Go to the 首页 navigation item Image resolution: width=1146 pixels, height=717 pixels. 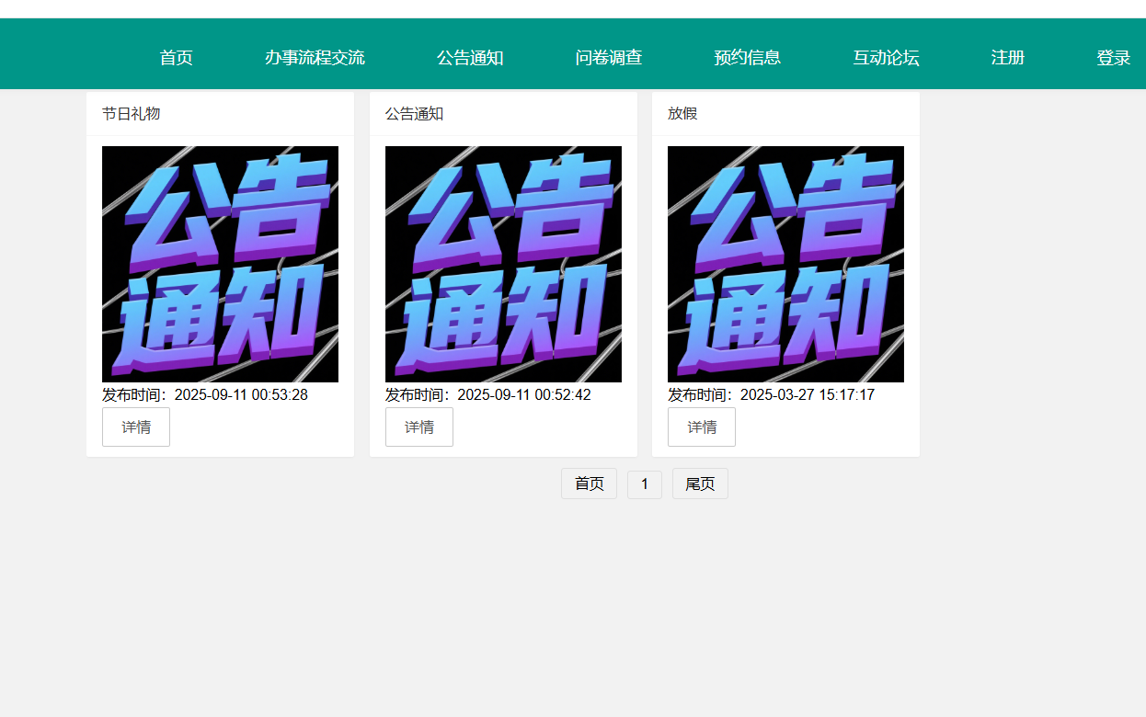click(x=176, y=58)
